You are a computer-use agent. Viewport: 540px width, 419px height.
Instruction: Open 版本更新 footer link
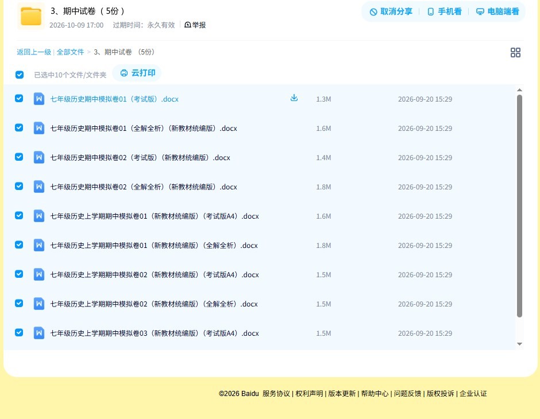click(342, 394)
